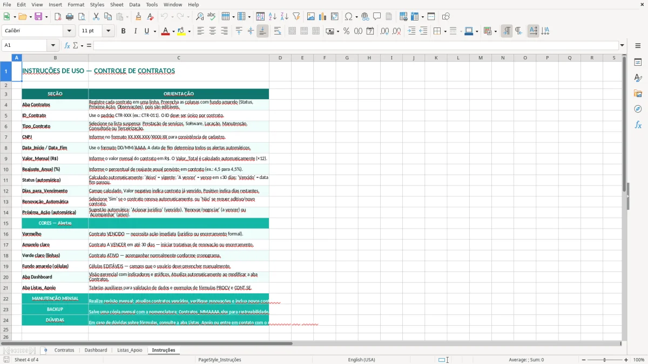648x364 pixels.
Task: Toggle Underline formatting
Action: [x=146, y=31]
